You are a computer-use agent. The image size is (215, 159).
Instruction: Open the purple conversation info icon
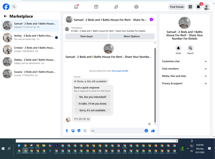151,19
